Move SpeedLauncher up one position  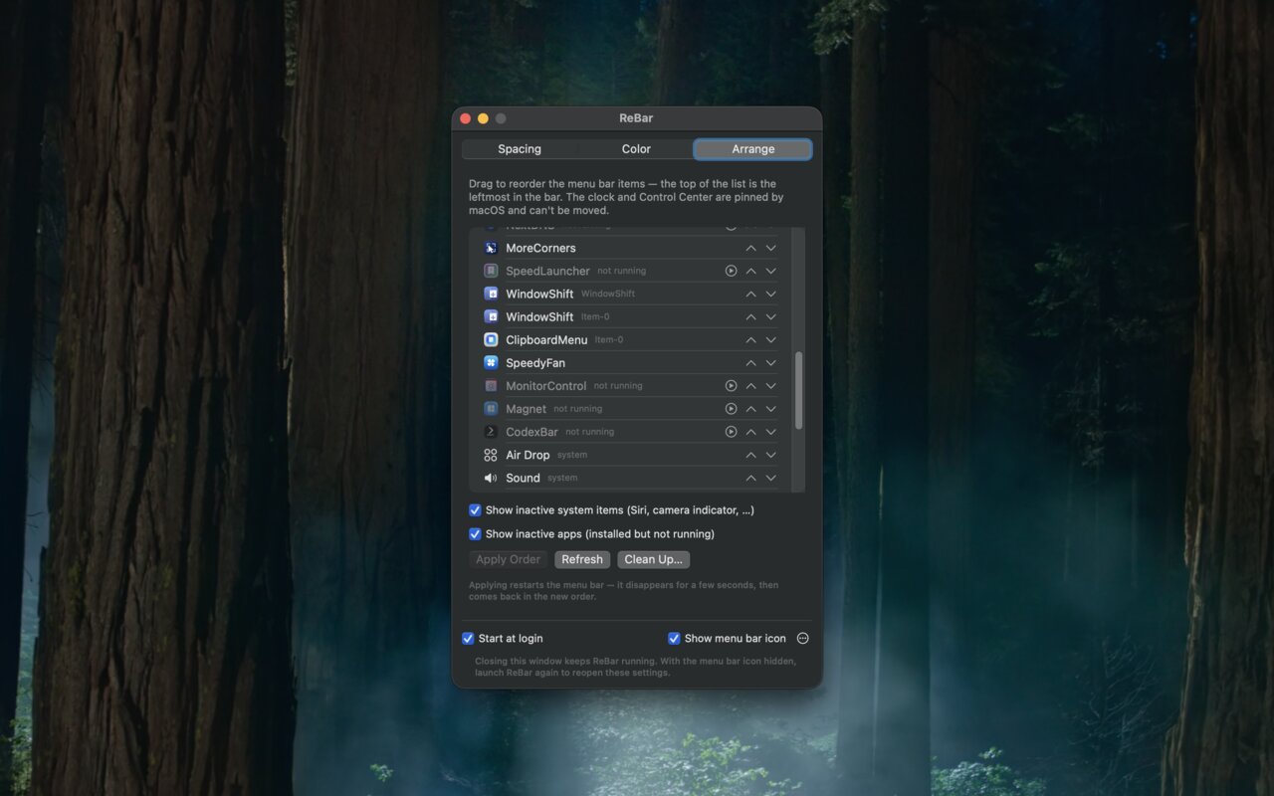pos(751,271)
